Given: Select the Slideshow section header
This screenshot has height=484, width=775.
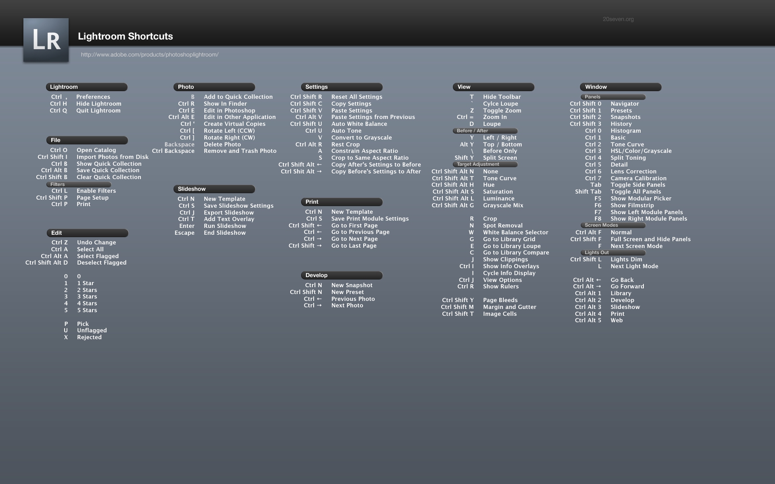Looking at the screenshot, I should pos(214,189).
